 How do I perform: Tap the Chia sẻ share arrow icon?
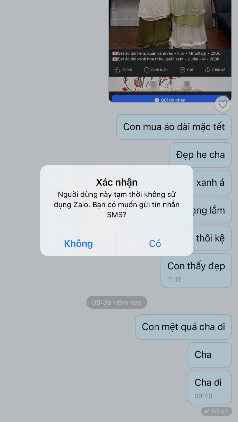pos(208,70)
